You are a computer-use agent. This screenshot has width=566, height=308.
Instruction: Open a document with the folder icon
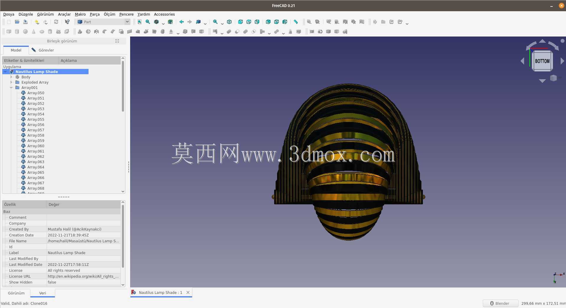(x=17, y=22)
